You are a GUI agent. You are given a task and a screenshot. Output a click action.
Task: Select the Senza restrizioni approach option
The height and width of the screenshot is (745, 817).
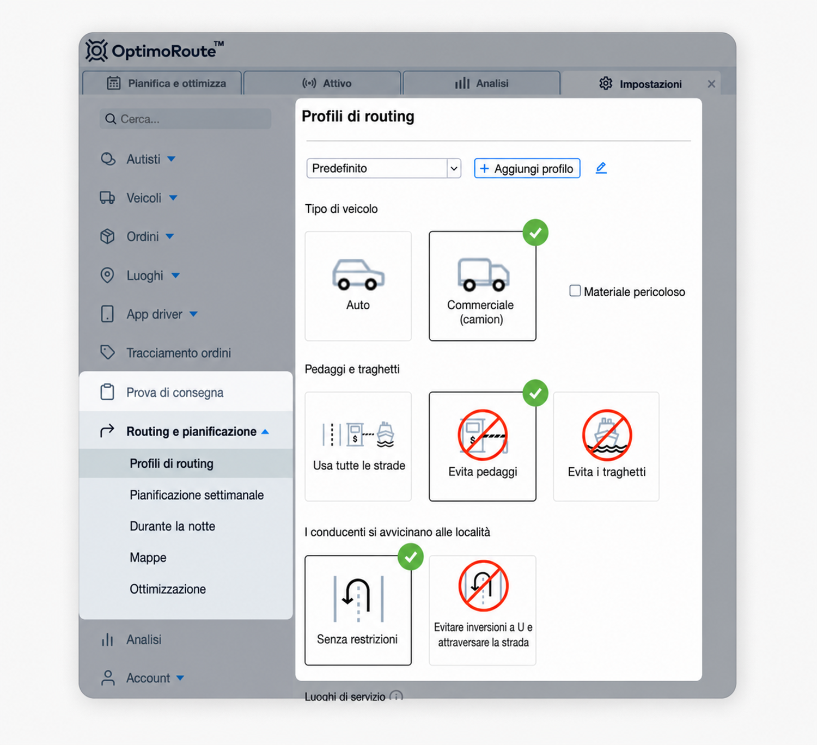(x=358, y=610)
